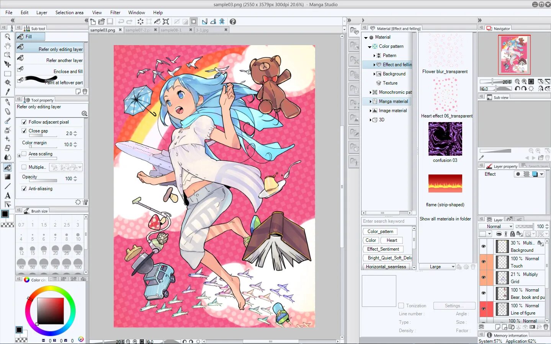The height and width of the screenshot is (344, 551).
Task: Select the Magnifier zoom tool
Action: point(7,37)
